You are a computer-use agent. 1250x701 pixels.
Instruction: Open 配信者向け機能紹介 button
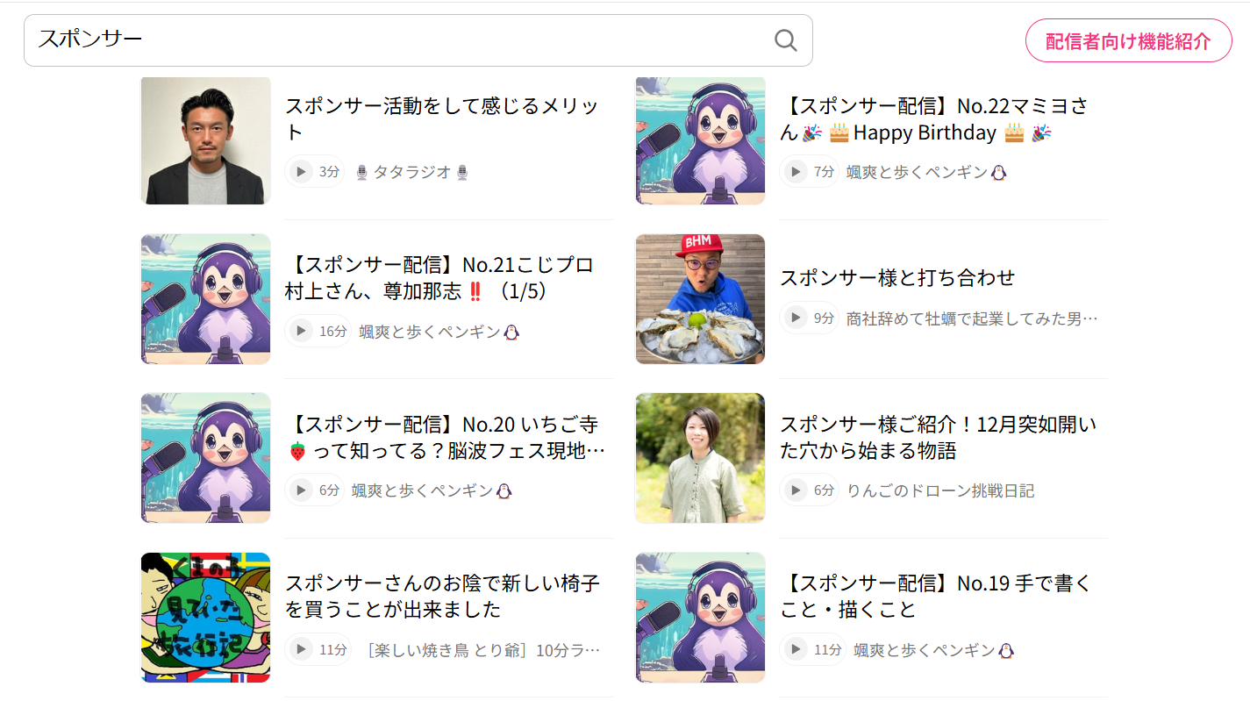coord(1128,40)
